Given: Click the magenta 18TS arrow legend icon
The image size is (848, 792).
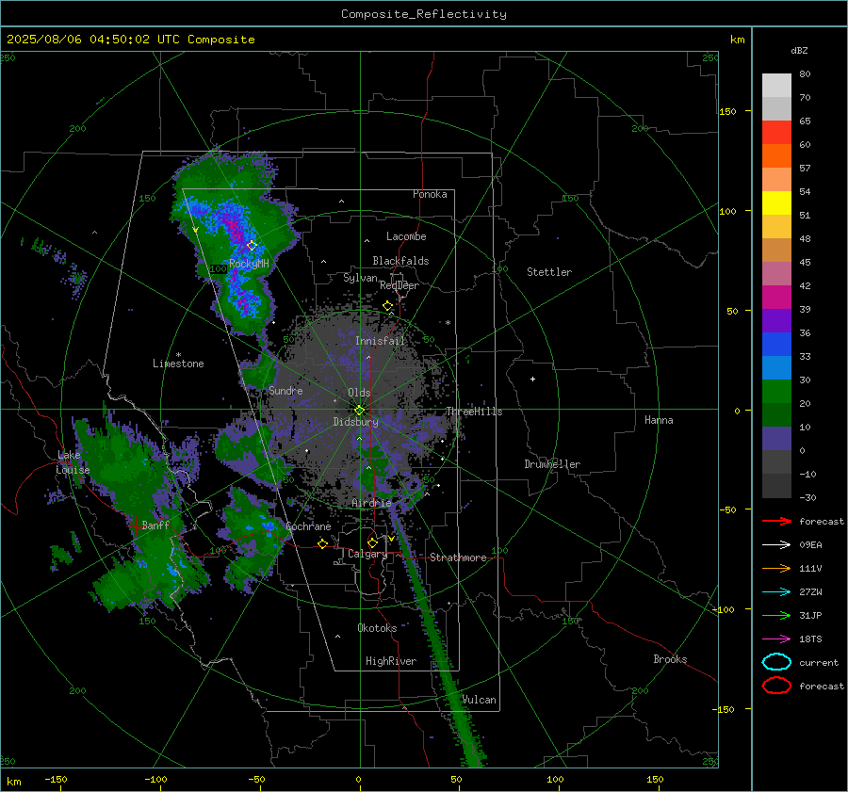Looking at the screenshot, I should pyautogui.click(x=776, y=639).
